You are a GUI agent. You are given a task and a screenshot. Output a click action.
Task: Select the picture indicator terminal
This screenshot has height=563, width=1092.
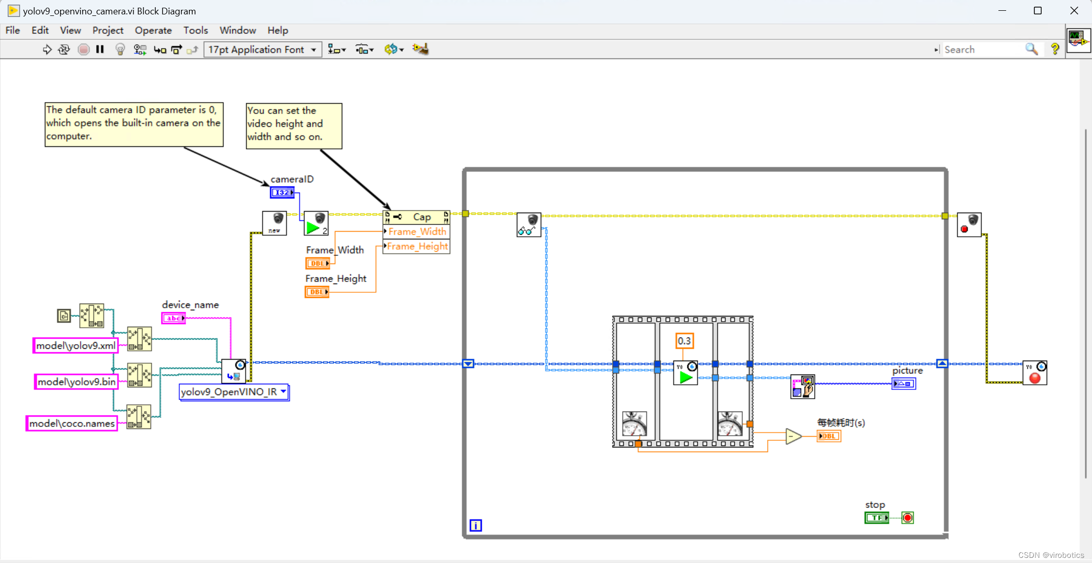tap(904, 384)
